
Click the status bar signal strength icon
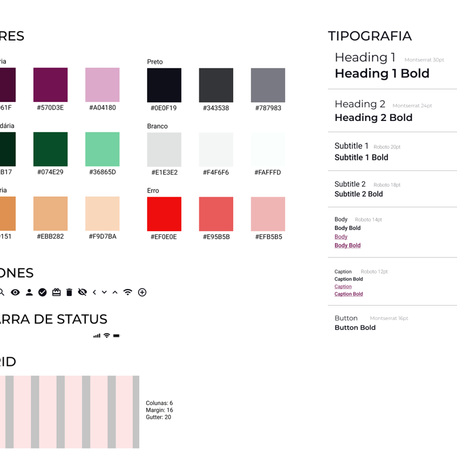(x=97, y=336)
